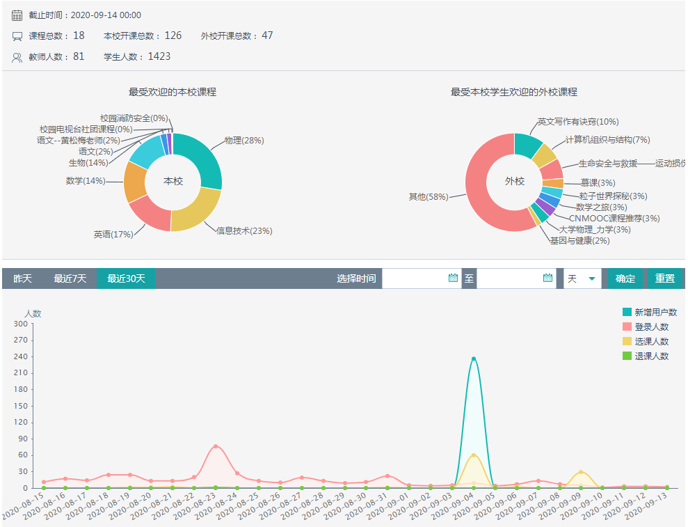Expand the 天 time unit dropdown
This screenshot has width=688, height=527.
582,278
